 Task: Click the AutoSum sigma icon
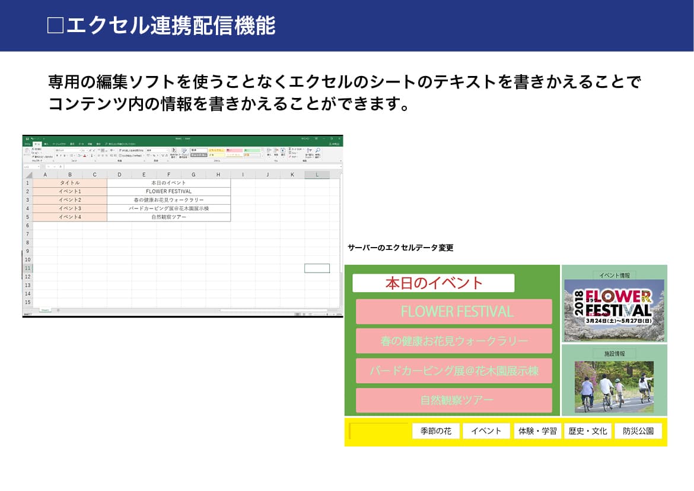[289, 149]
